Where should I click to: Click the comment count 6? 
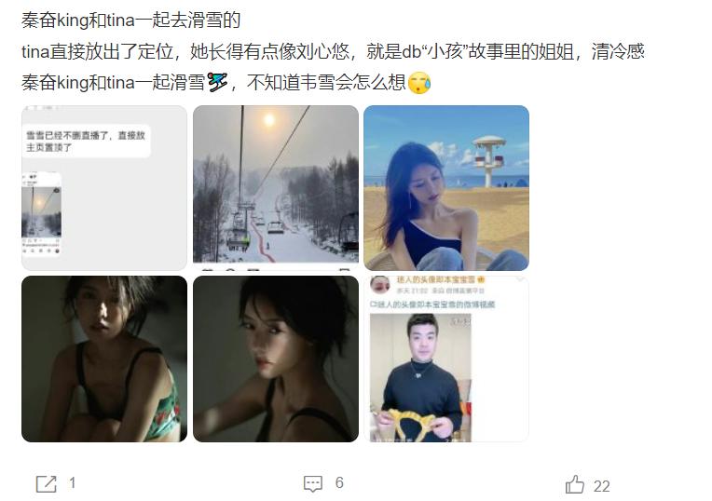click(x=339, y=483)
